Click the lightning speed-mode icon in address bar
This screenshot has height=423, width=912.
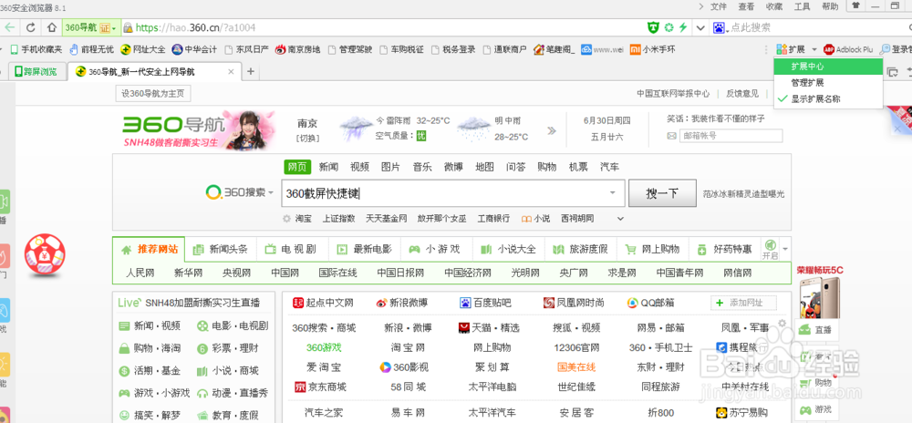point(683,27)
